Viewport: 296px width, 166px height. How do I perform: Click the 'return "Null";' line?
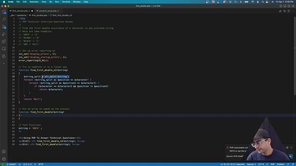pos(33,99)
